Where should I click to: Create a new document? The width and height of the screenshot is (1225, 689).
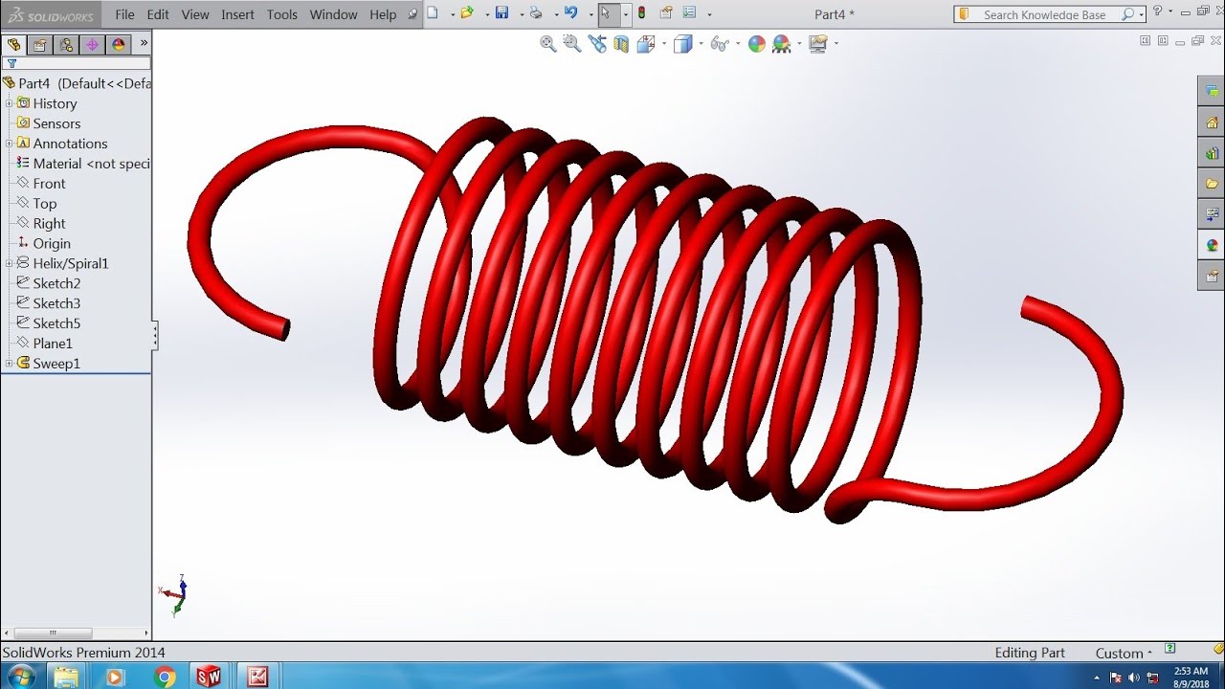[x=433, y=13]
